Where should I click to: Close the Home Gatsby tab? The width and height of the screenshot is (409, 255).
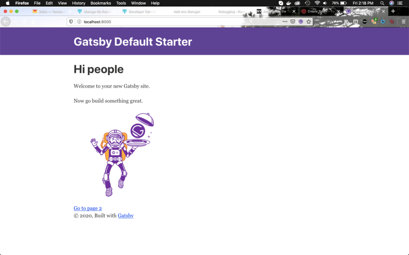click(383, 12)
